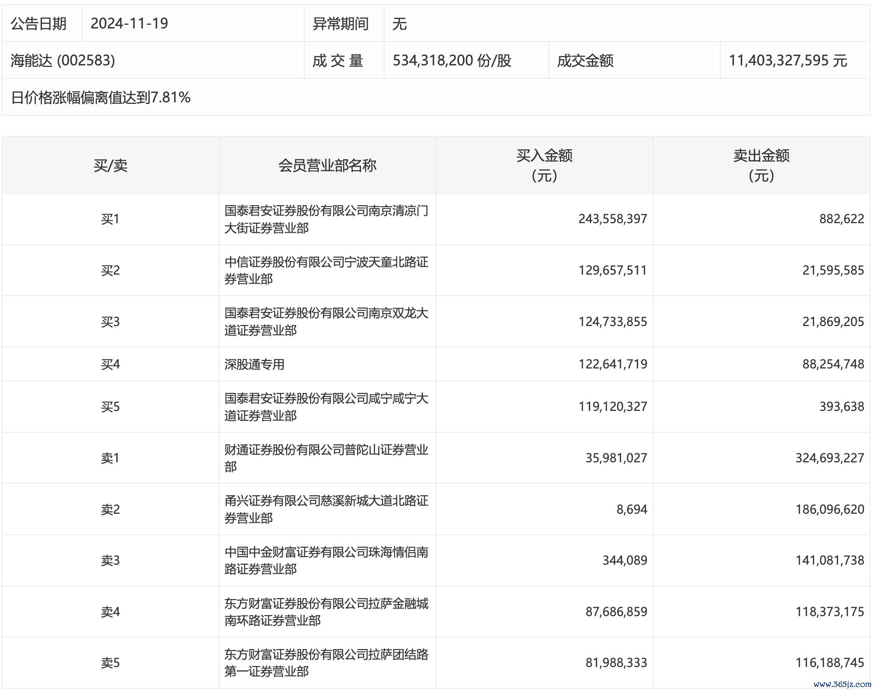Screen dimensions: 875x692
Task: Click sell amount 118,373,175
Action: pos(830,612)
